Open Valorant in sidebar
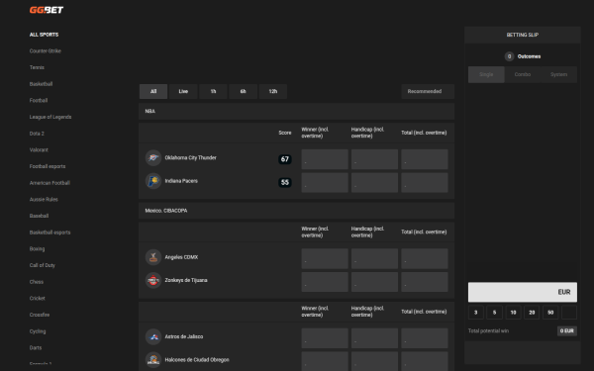The height and width of the screenshot is (371, 594). [x=39, y=150]
